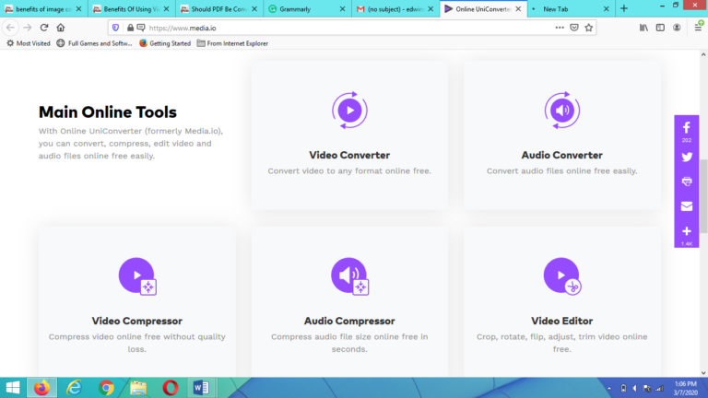Open more sharing options plus icon
Image resolution: width=708 pixels, height=398 pixels.
[x=686, y=231]
